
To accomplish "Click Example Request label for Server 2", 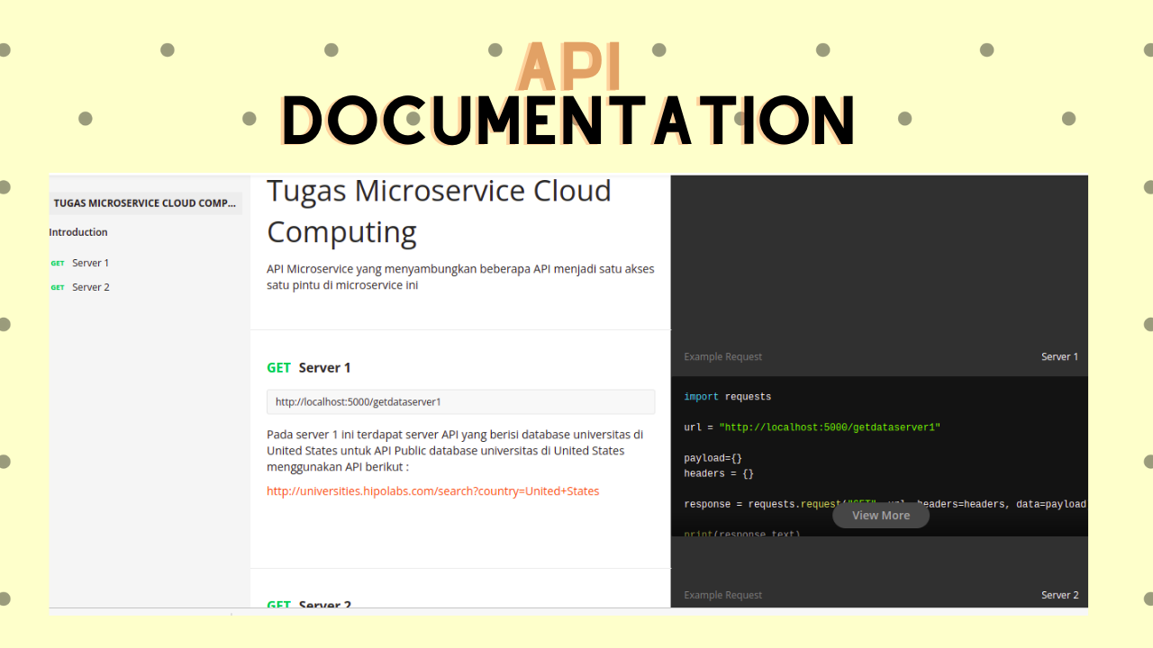I will click(722, 595).
